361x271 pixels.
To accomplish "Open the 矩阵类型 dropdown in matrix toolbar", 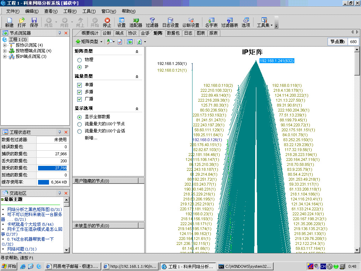I will [x=89, y=42].
